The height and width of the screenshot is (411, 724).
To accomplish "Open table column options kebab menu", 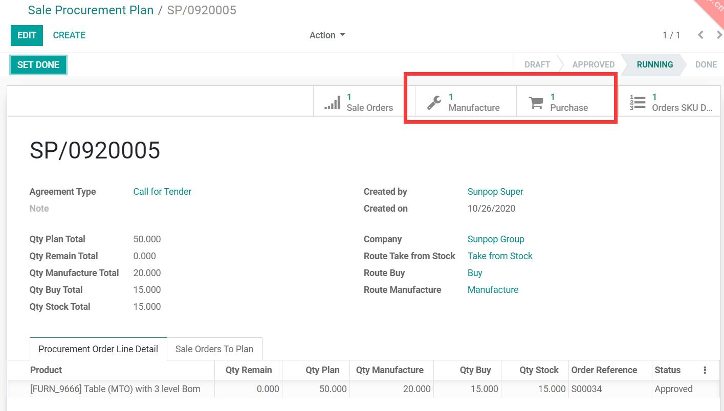I will [x=705, y=370].
